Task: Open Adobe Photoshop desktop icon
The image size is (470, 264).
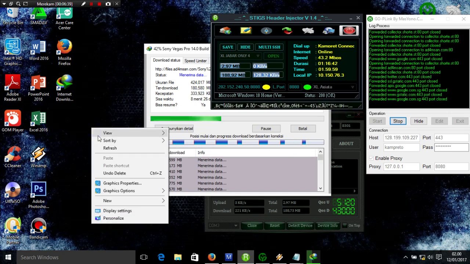Action: click(x=39, y=195)
